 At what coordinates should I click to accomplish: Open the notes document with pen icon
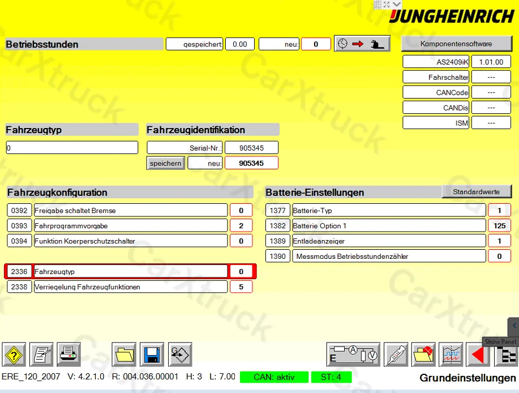click(41, 354)
